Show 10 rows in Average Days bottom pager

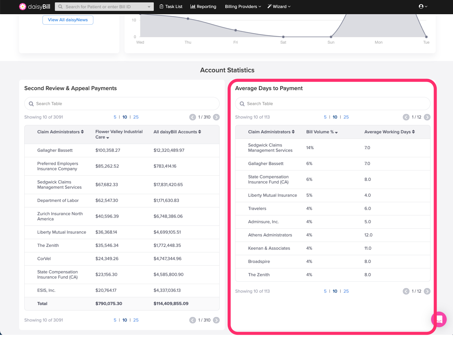335,291
